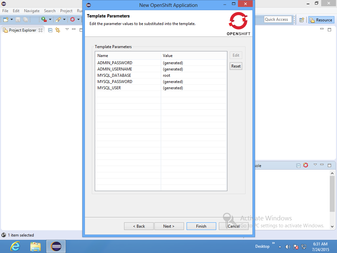Click the Next button in the wizard
The width and height of the screenshot is (337, 253).
tap(169, 226)
